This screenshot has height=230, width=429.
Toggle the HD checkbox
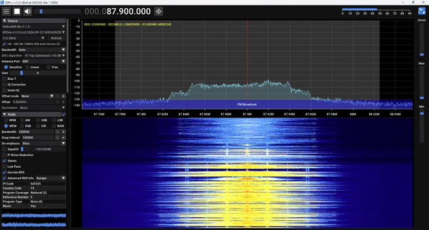click(x=4, y=44)
